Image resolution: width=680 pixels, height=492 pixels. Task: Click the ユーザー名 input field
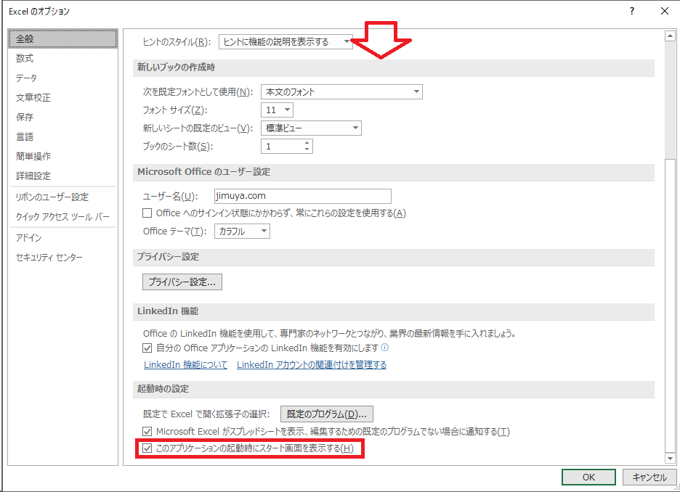coord(303,196)
